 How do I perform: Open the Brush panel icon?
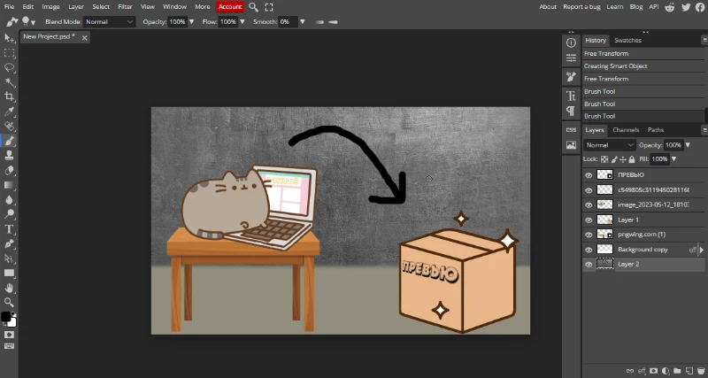[571, 77]
